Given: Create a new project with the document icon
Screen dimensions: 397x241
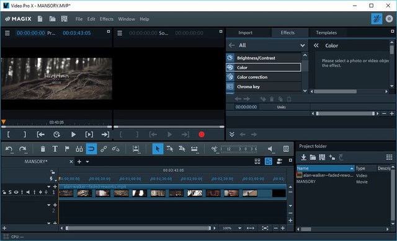Looking at the screenshot, I should pyautogui.click(x=40, y=19).
